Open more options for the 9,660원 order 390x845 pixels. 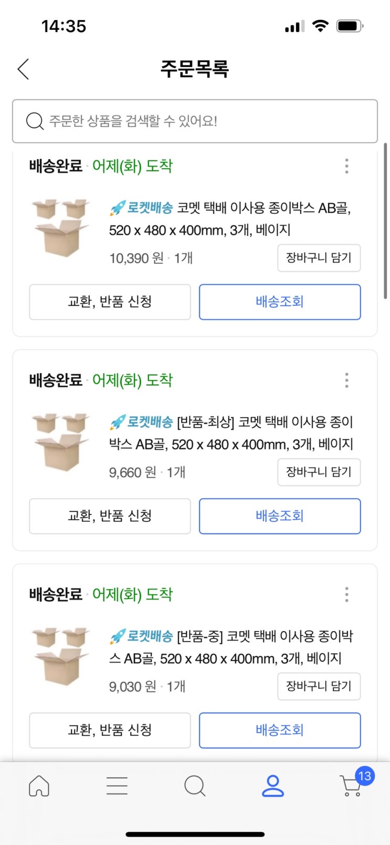coord(346,380)
